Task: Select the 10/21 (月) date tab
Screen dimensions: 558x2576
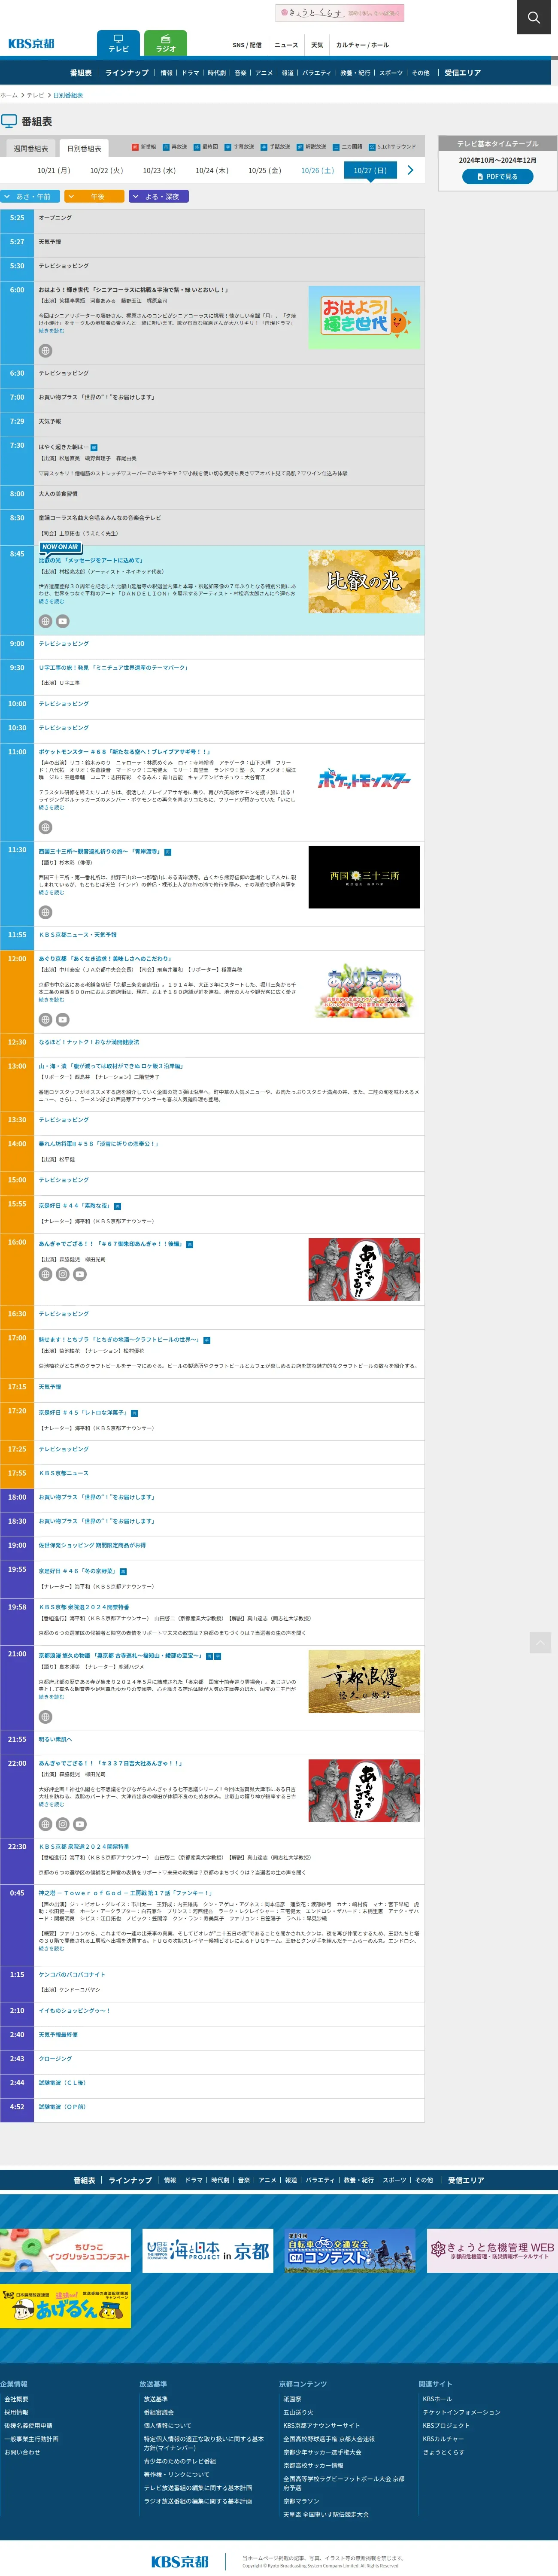Action: [54, 171]
